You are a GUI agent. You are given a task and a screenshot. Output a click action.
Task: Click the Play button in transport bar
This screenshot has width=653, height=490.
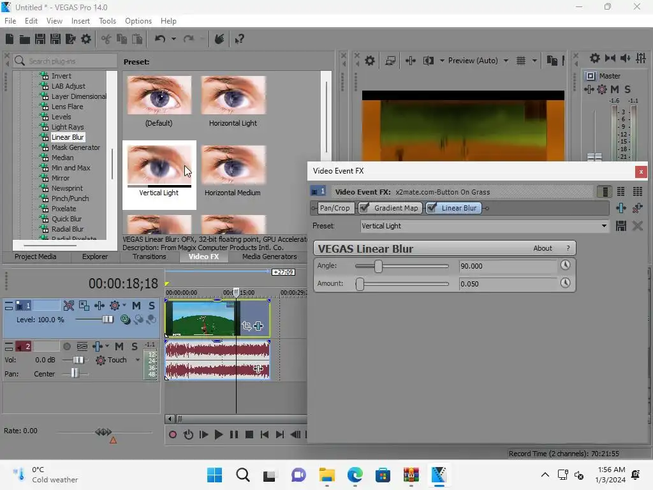click(x=219, y=434)
